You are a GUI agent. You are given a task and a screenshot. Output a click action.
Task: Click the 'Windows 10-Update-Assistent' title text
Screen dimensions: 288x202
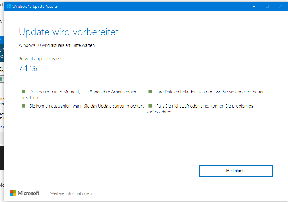coord(36,7)
